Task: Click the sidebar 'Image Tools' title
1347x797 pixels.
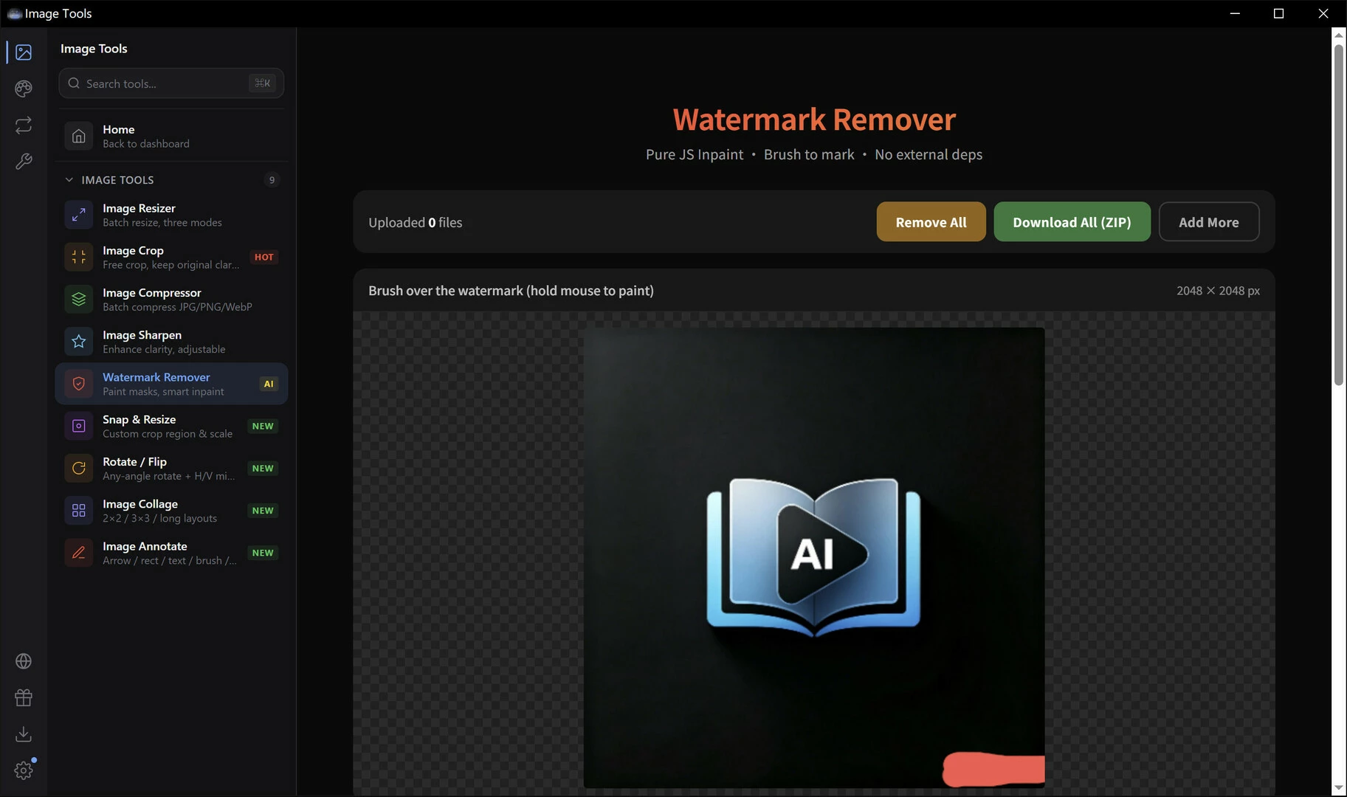Action: tap(94, 49)
